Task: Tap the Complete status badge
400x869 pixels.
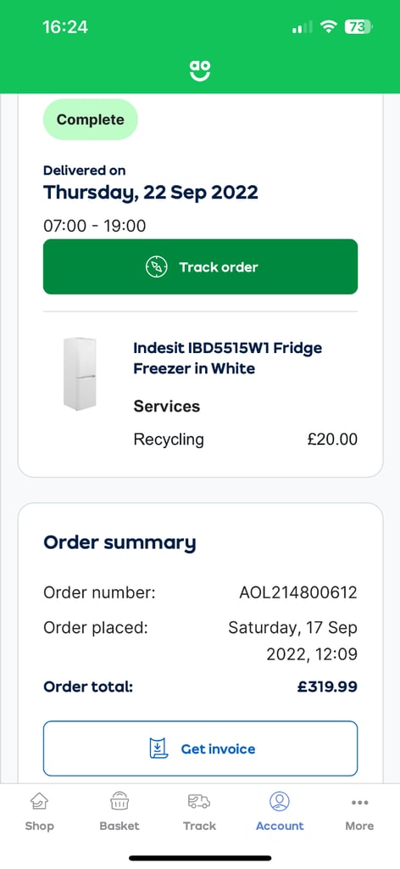Action: tap(90, 120)
